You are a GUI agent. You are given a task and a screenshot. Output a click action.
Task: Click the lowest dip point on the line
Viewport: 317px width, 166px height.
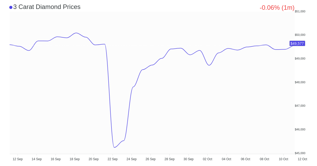(114, 147)
